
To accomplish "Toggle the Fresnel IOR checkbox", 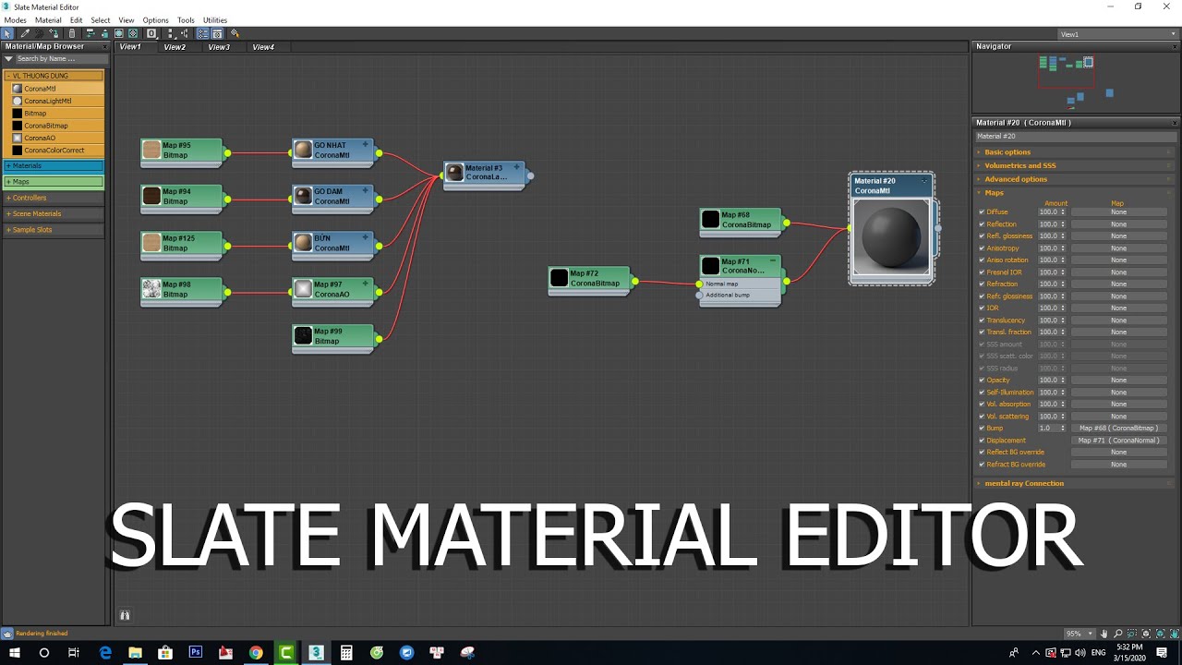I will tap(982, 272).
